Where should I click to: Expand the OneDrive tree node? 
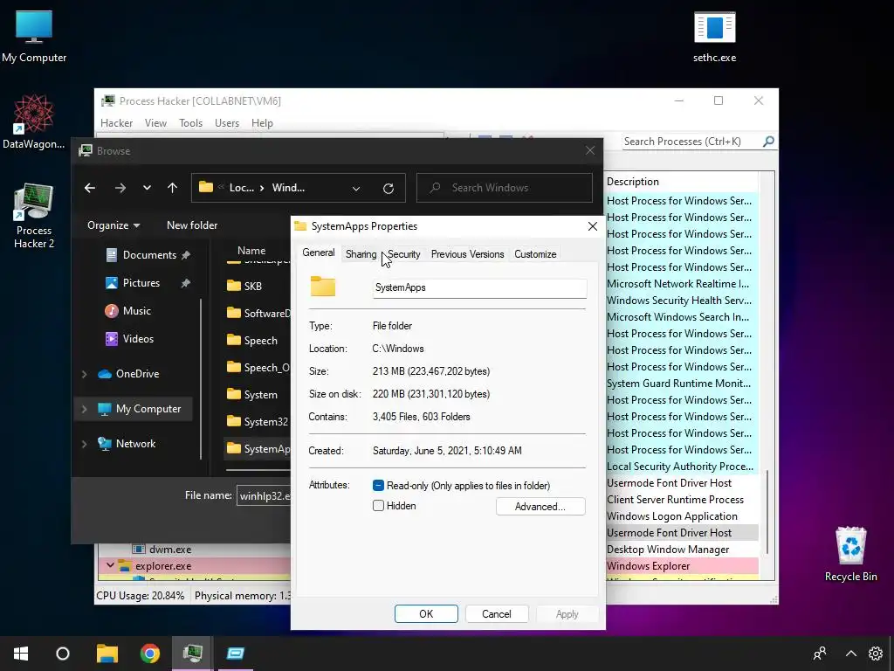click(x=85, y=374)
